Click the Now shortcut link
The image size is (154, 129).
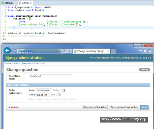tap(53, 95)
